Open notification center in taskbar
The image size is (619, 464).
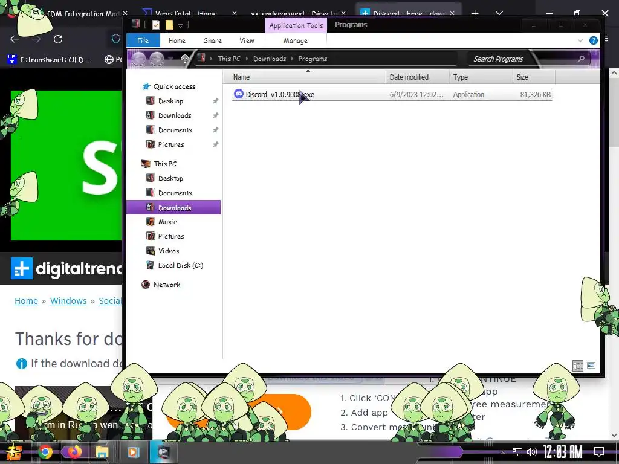point(599,452)
